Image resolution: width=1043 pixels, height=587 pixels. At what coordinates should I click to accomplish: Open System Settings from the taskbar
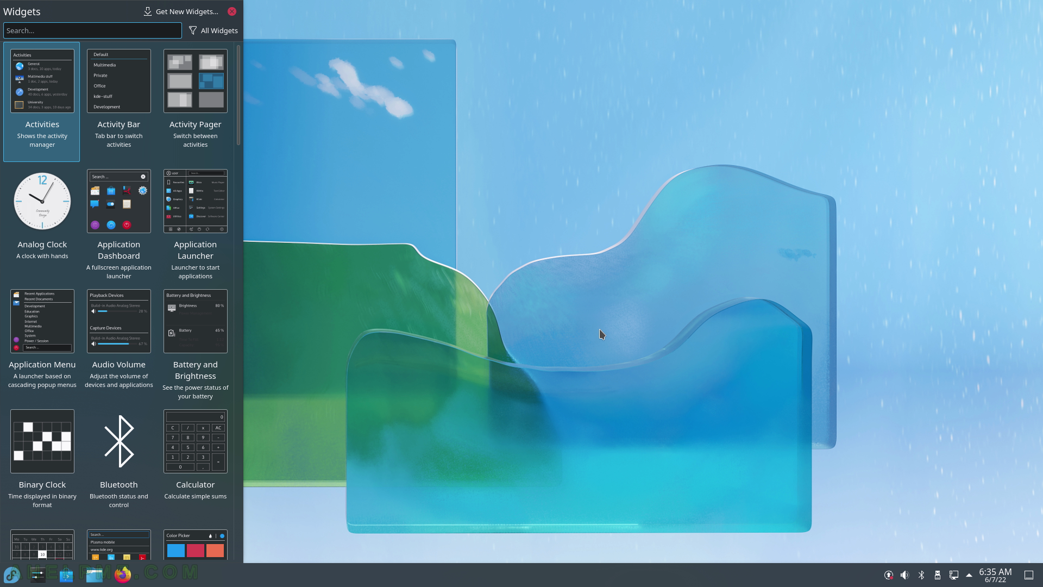[38, 575]
